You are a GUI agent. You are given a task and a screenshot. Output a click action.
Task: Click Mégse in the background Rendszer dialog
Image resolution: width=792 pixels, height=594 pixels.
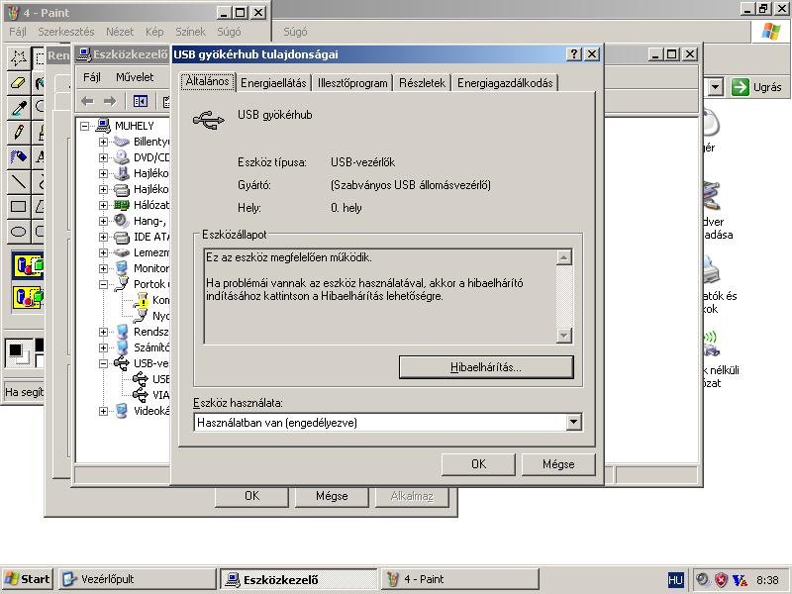point(332,496)
